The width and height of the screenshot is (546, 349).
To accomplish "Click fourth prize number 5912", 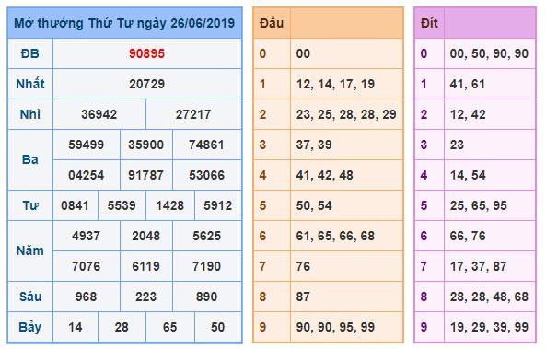I will [x=217, y=205].
